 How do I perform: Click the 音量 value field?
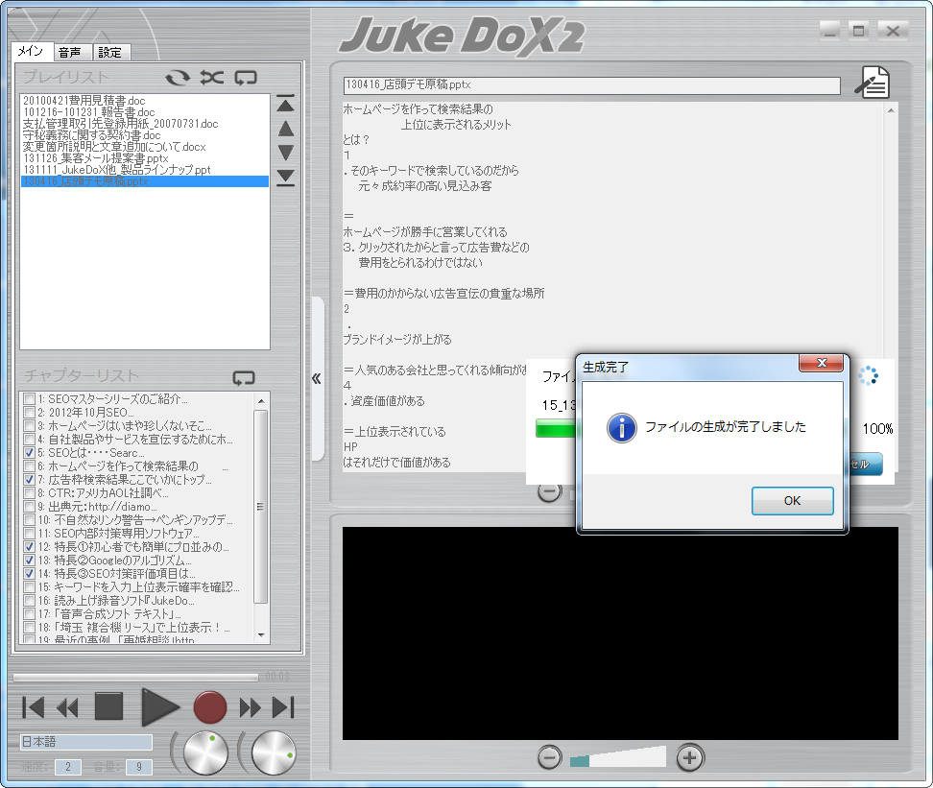point(138,767)
